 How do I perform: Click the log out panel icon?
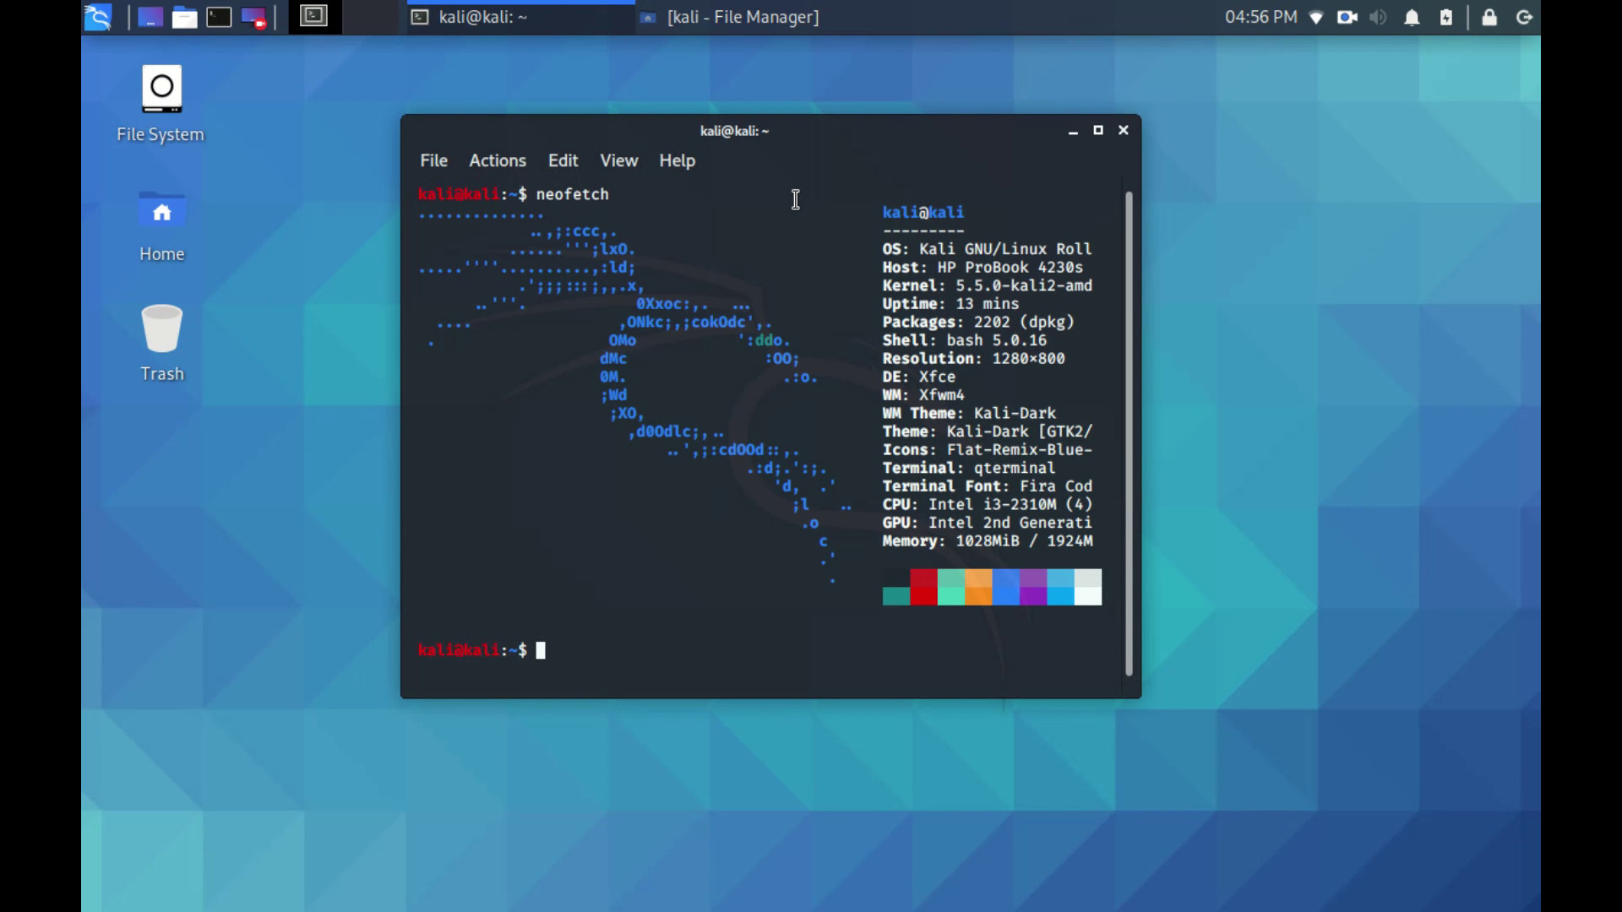pyautogui.click(x=1524, y=17)
